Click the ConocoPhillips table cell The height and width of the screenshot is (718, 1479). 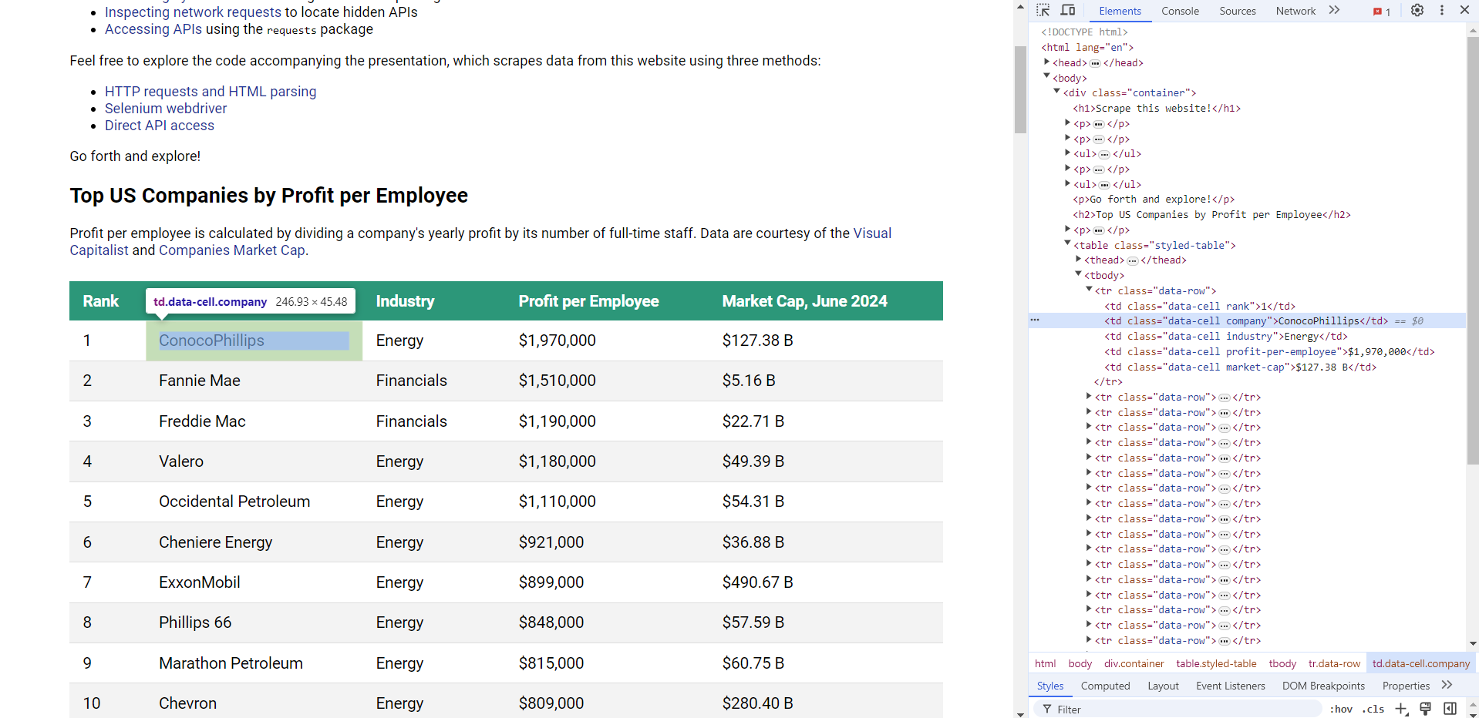[254, 341]
